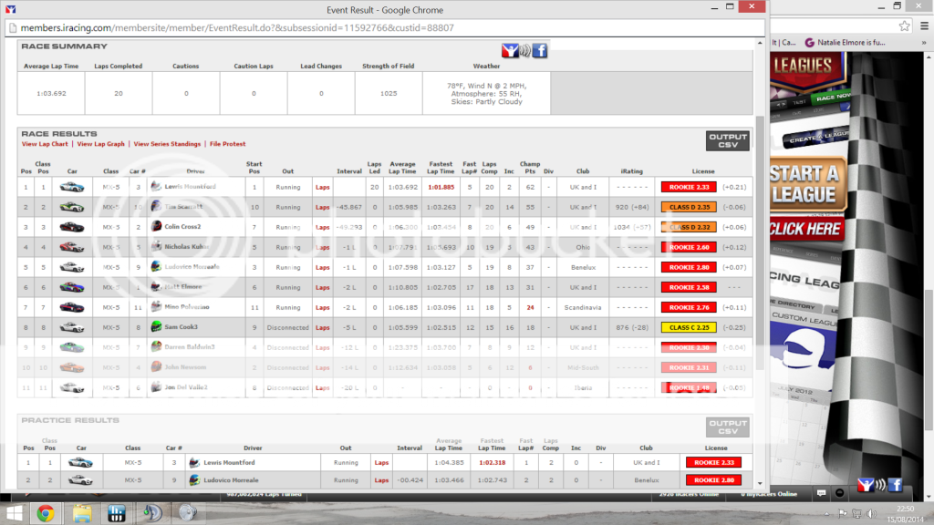Expand hidden icons in the system tray
The width and height of the screenshot is (934, 525).
826,514
